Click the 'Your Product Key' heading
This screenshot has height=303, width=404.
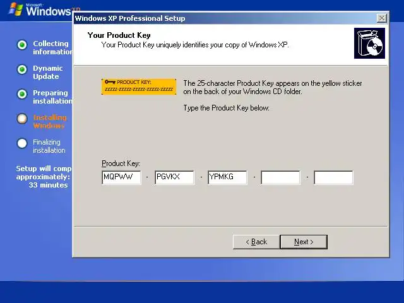coord(119,35)
